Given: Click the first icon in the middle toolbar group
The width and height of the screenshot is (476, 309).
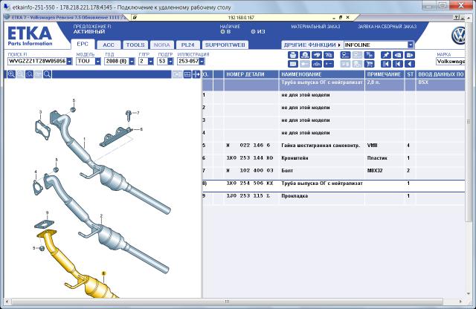Looking at the screenshot, I should click(345, 55).
